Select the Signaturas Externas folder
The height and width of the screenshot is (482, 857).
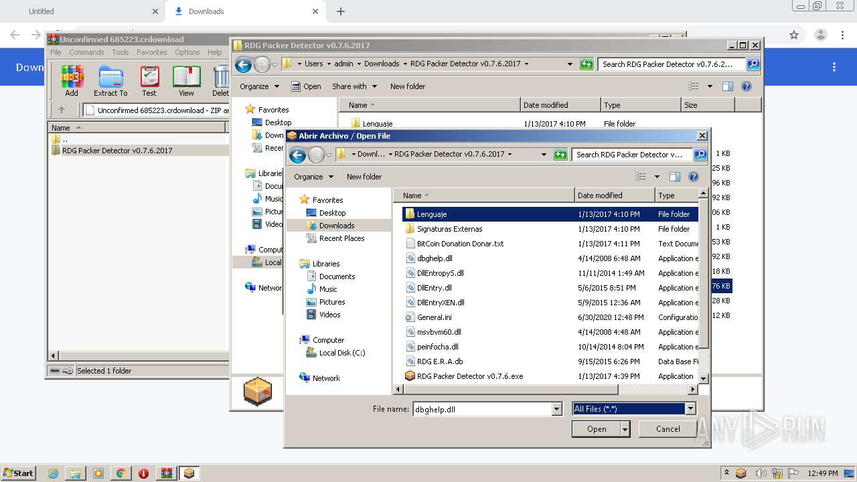point(450,229)
